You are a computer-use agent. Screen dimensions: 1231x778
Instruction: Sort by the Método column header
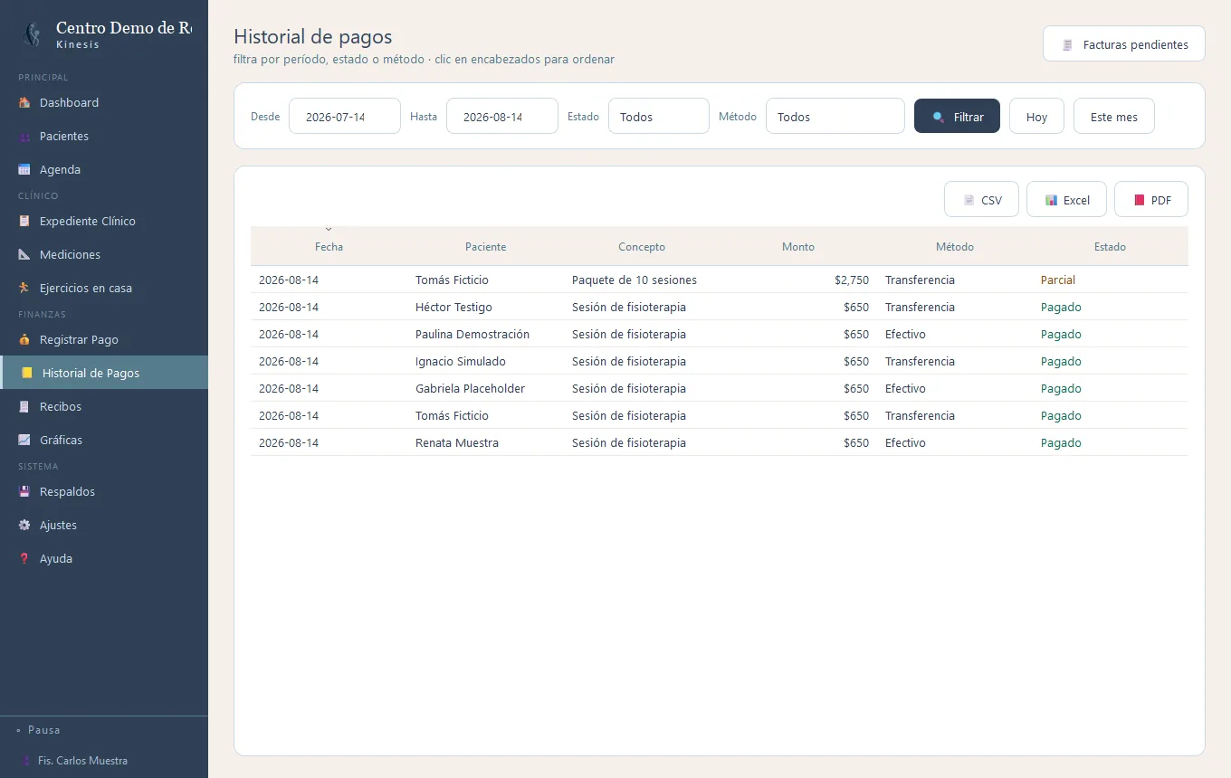coord(955,246)
